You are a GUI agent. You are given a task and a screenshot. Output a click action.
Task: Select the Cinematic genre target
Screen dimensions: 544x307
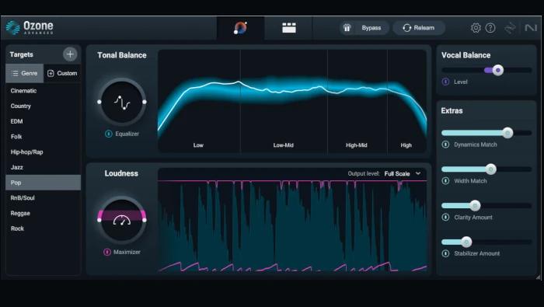click(43, 91)
